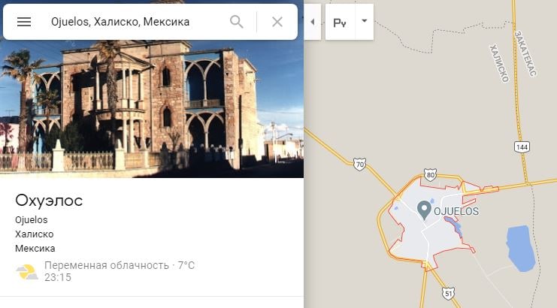Click the Халиско state label on map
The height and width of the screenshot is (308, 557).
499,63
